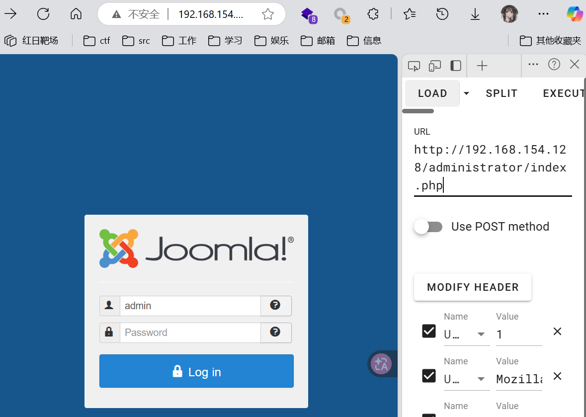Image resolution: width=586 pixels, height=417 pixels.
Task: Uncheck the header checkbox with value 1
Action: point(428,331)
